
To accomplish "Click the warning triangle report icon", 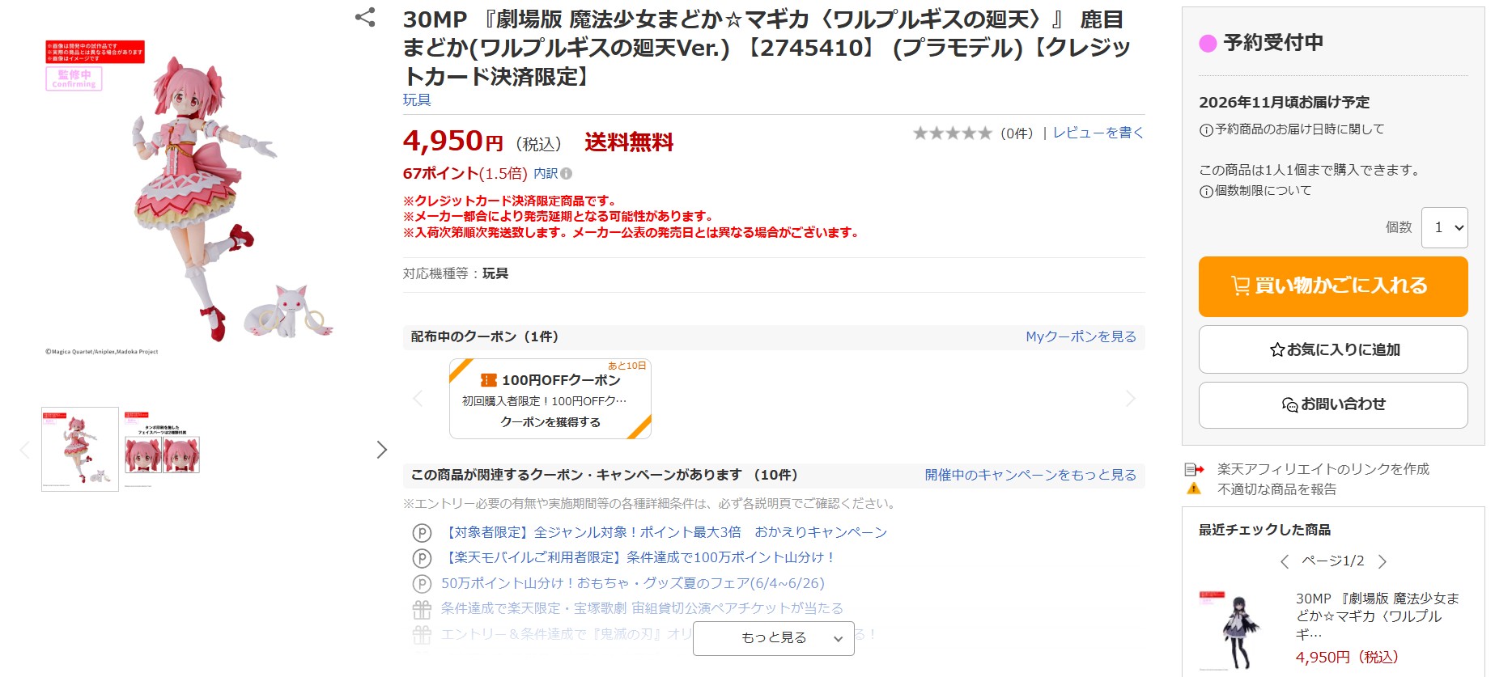I will (1194, 489).
